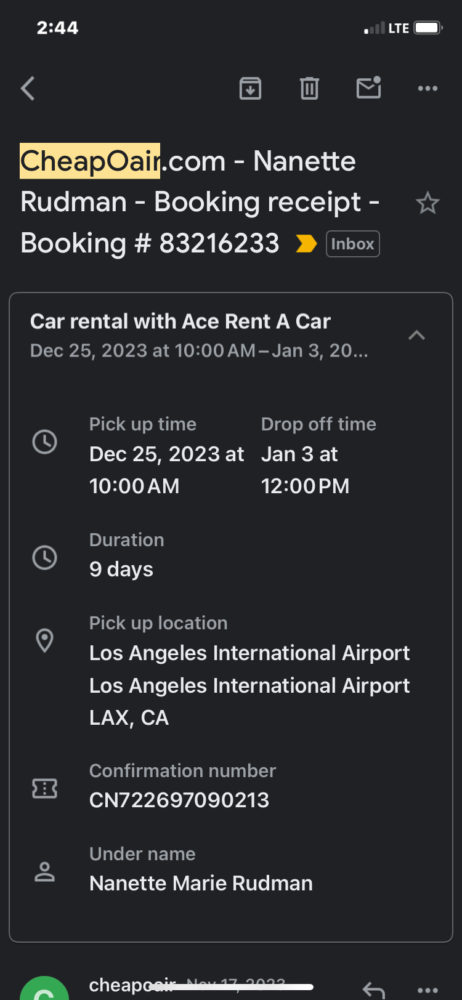Mark the email as unread
The height and width of the screenshot is (1000, 462).
(x=368, y=88)
